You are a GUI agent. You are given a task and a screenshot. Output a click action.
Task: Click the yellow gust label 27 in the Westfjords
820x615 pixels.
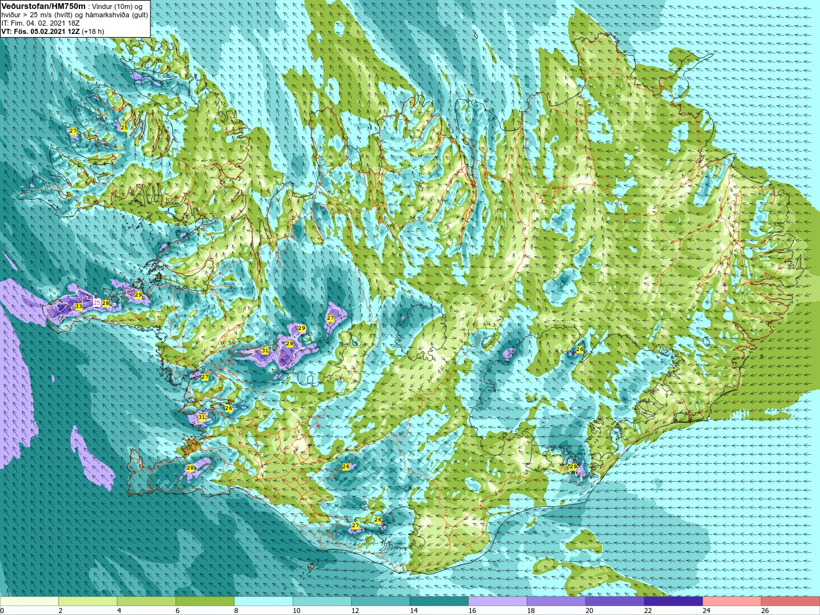(73, 131)
